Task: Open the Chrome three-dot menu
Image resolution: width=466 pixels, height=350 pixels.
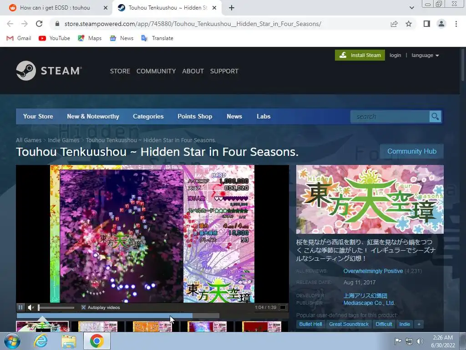Action: pos(456,24)
